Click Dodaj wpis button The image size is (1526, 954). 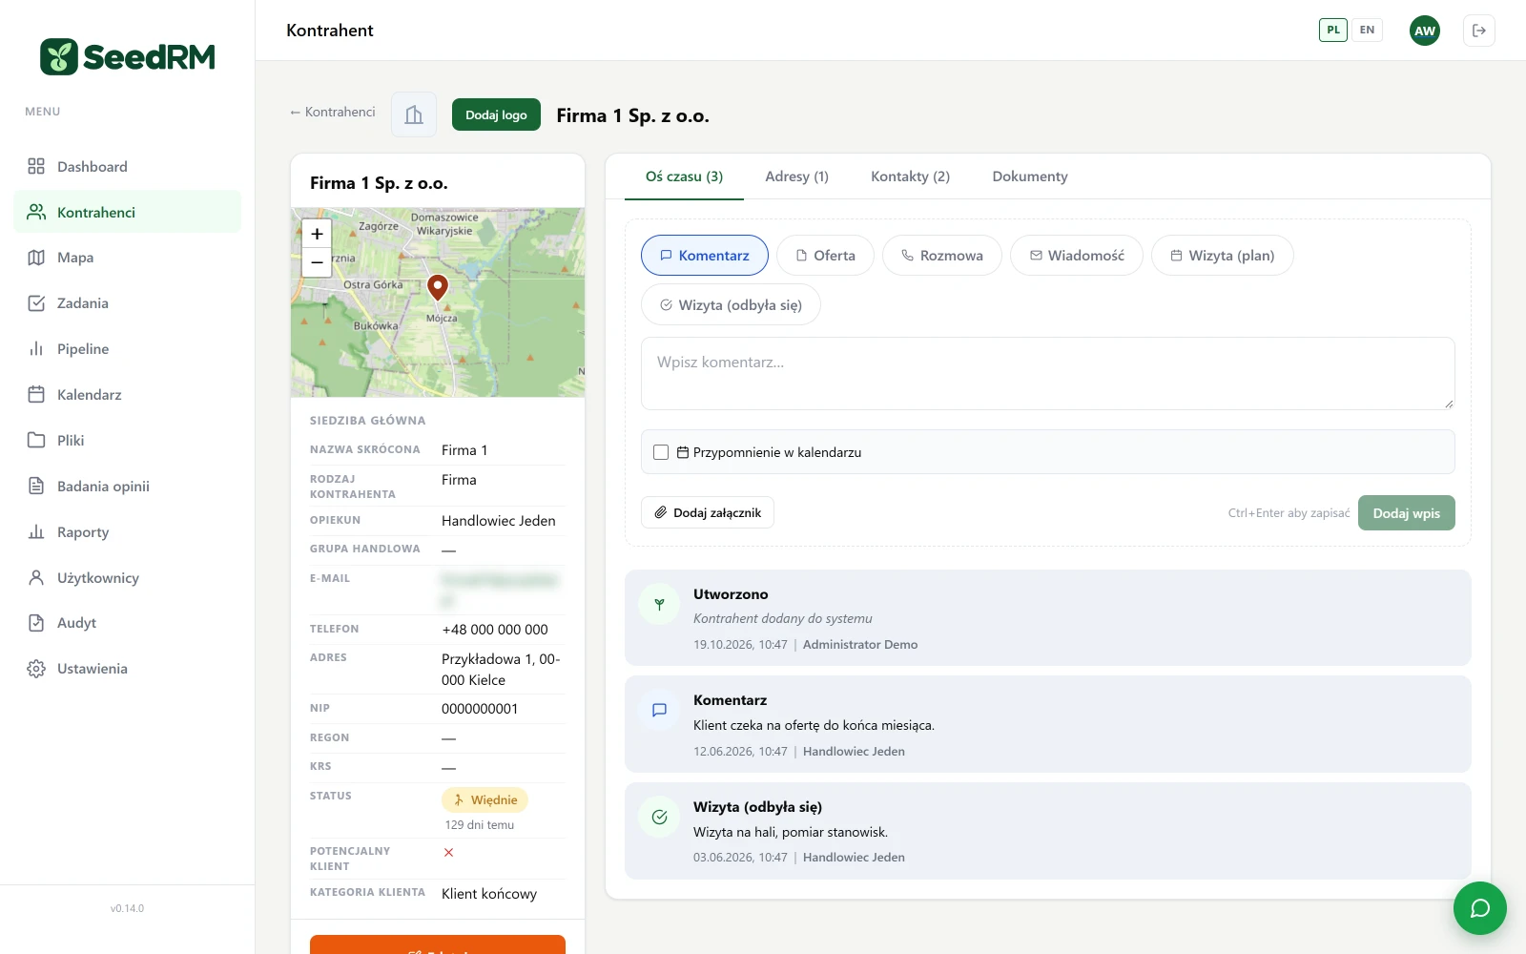(x=1407, y=513)
